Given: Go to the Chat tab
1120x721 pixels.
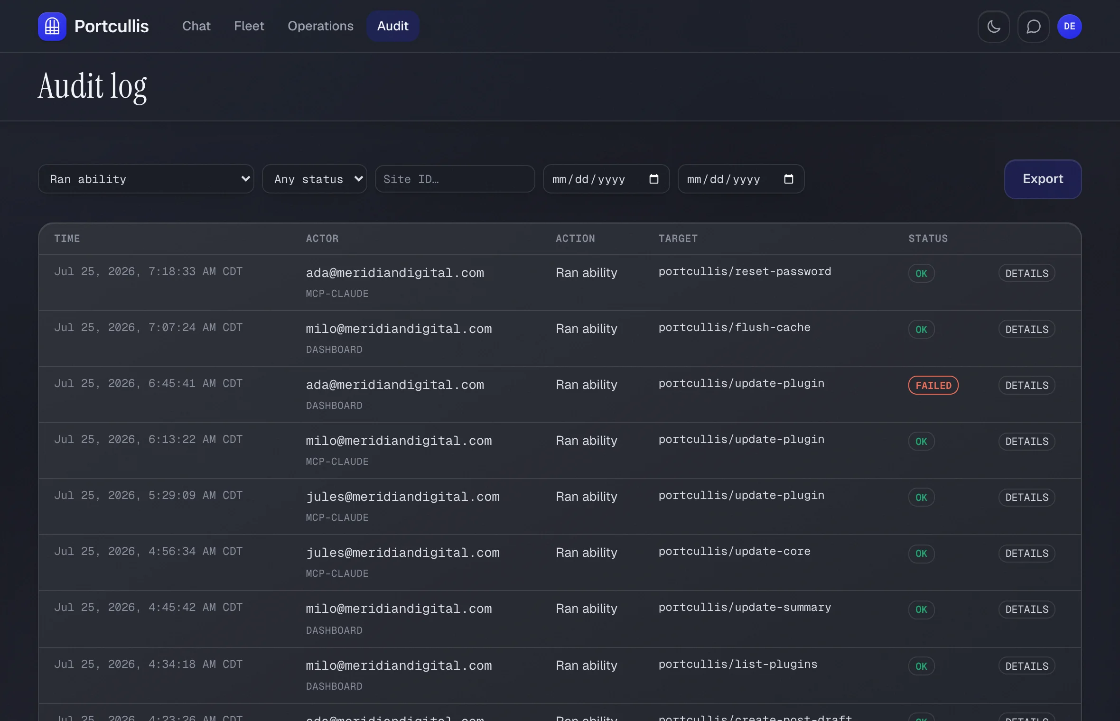Looking at the screenshot, I should 196,26.
